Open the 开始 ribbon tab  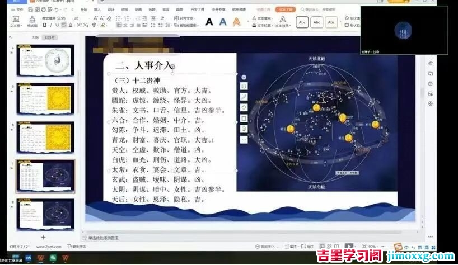click(x=84, y=10)
